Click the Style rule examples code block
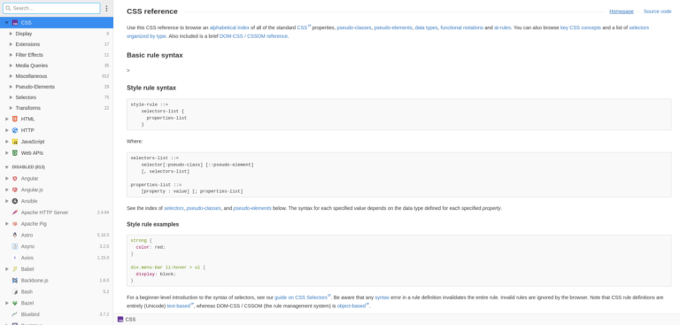This screenshot has width=680, height=325. point(398,260)
